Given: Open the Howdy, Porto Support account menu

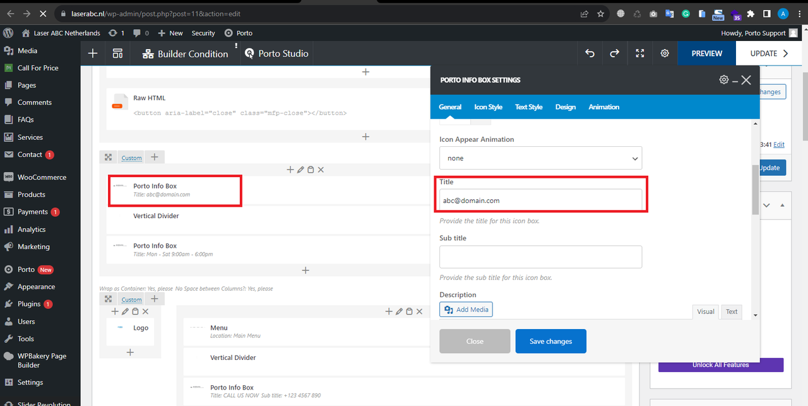Looking at the screenshot, I should pos(759,33).
